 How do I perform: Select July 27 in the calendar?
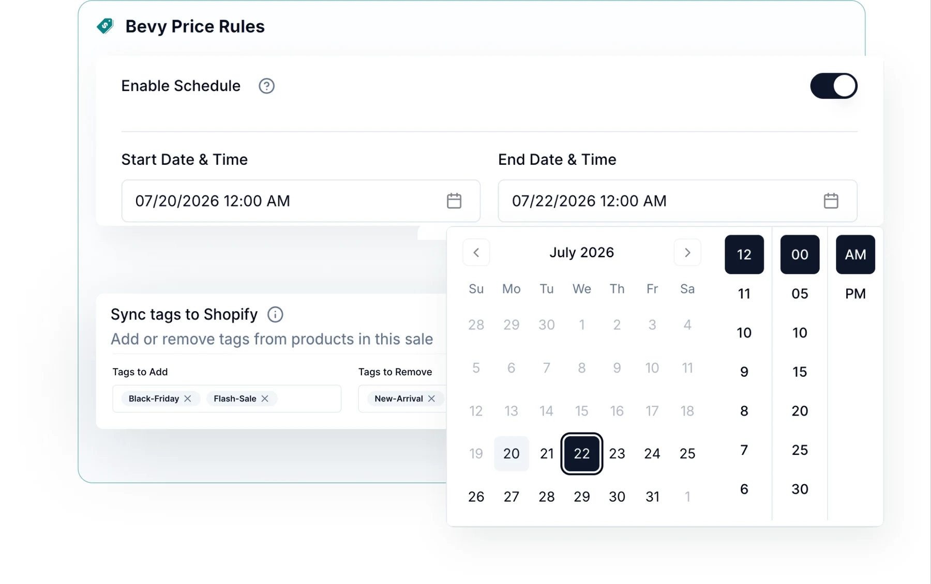click(x=512, y=497)
